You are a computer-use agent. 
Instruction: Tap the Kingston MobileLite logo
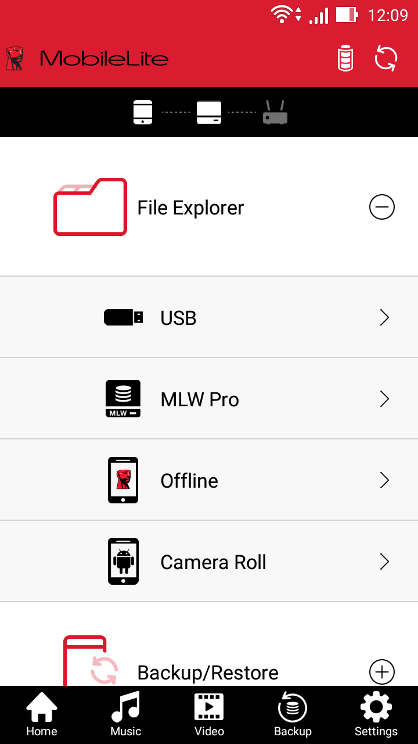tap(87, 59)
